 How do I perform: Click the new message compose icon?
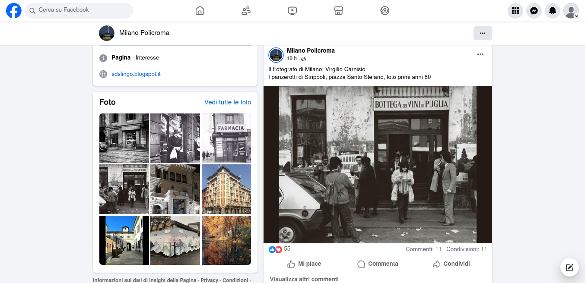click(x=569, y=267)
